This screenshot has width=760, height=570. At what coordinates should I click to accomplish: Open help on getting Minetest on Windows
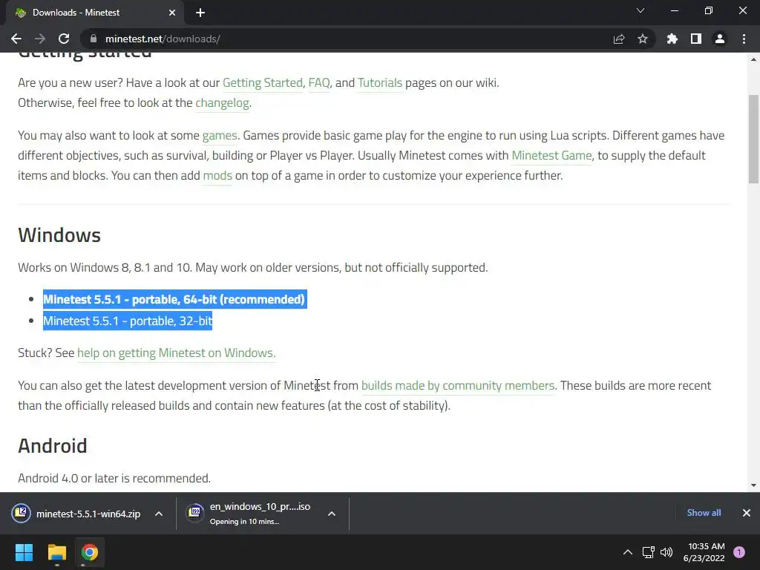176,353
